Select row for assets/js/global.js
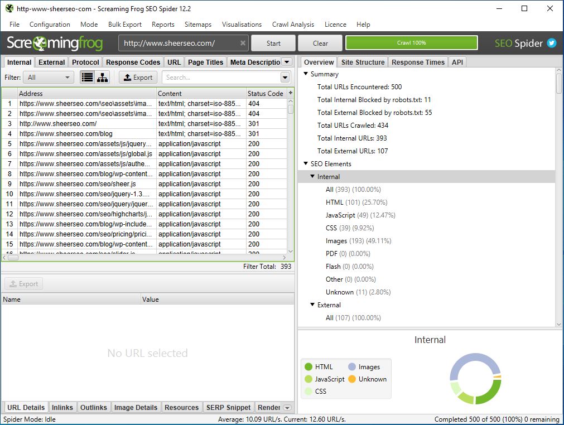This screenshot has height=425, width=564. [x=144, y=153]
